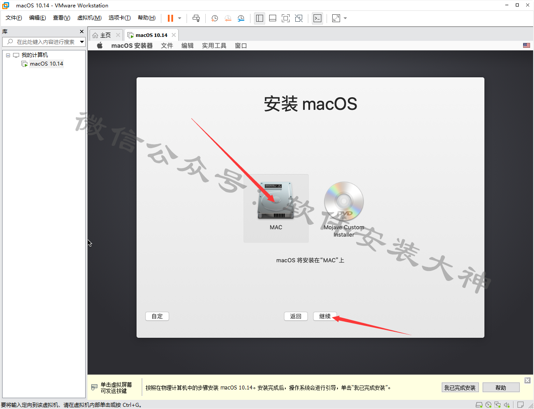Enter full screen mode icon

[286, 18]
